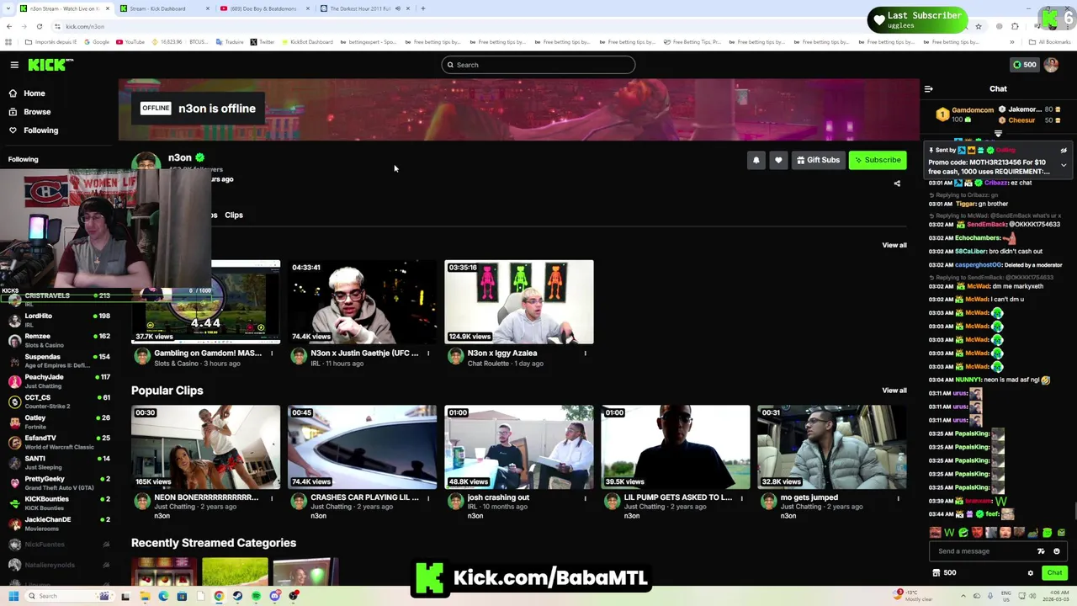
Task: Click the green Subscribe button
Action: (x=878, y=160)
